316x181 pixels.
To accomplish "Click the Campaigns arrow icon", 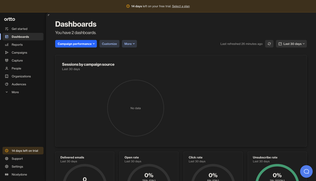I will pos(7,52).
